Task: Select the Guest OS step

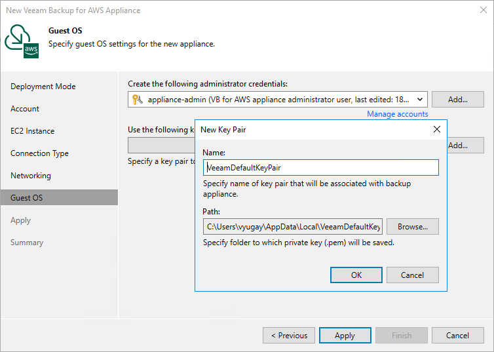Action: point(59,197)
